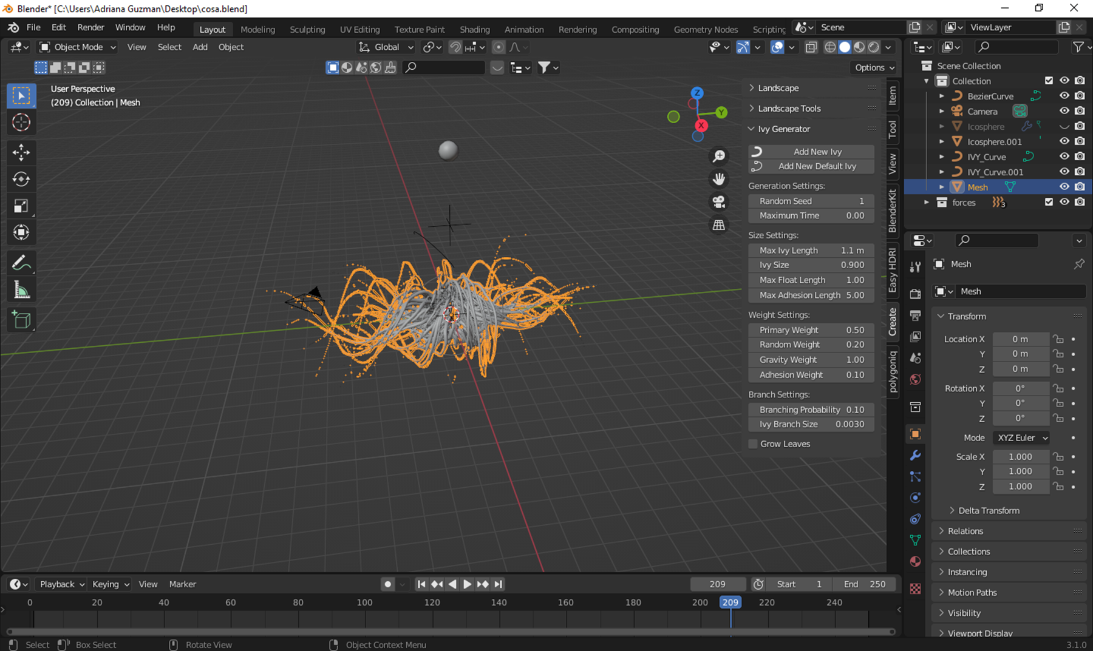Jump to the timeline end frame
Screen dimensions: 1093x651
[498, 584]
